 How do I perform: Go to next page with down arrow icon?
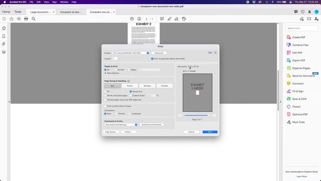[139, 19]
